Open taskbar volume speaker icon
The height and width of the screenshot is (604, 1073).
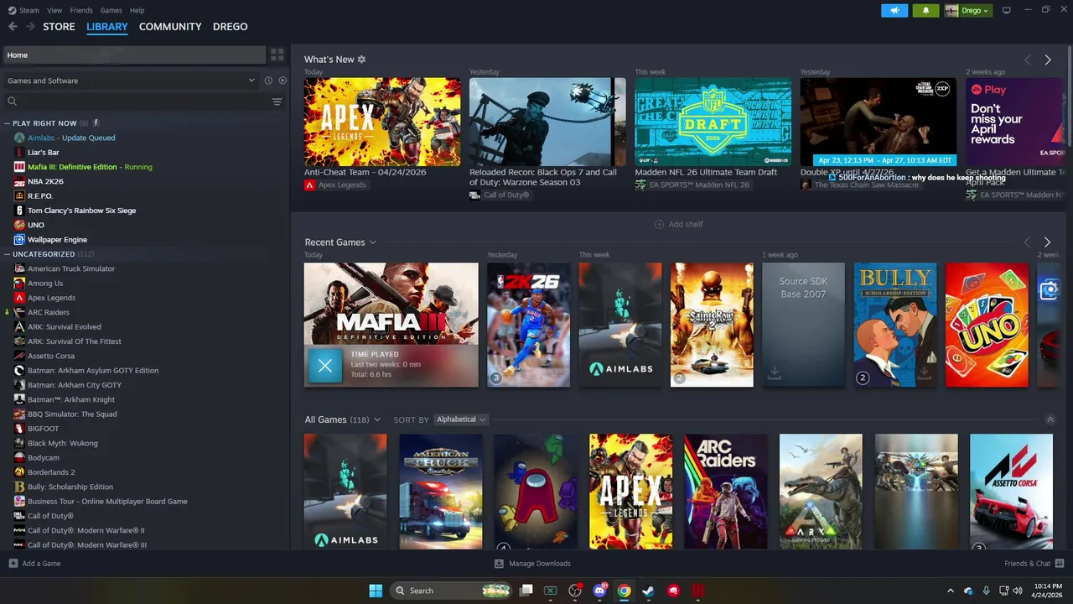1018,591
